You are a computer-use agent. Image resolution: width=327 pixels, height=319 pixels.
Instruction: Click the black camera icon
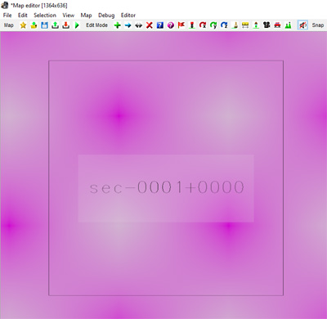pyautogui.click(x=267, y=25)
